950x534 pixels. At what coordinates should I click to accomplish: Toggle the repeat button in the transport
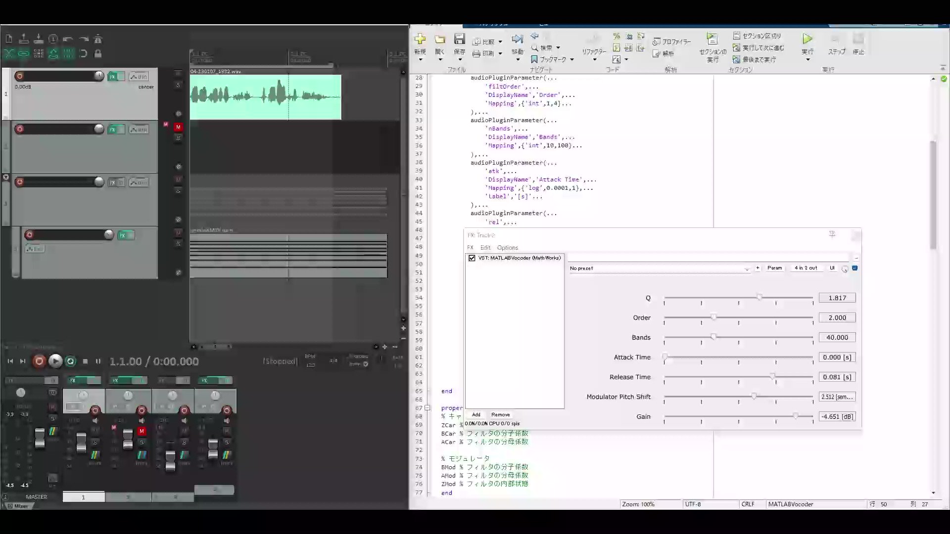point(70,361)
